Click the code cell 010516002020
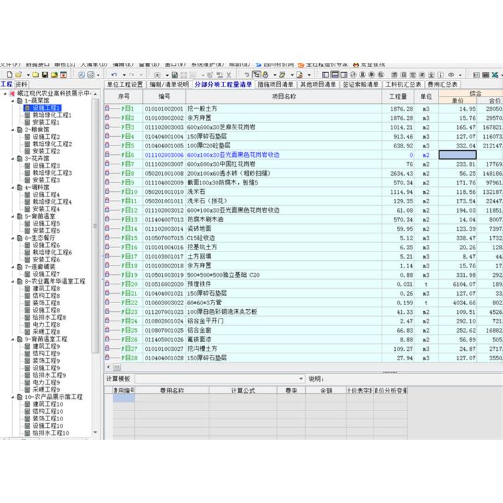The height and width of the screenshot is (503, 503). (x=164, y=284)
